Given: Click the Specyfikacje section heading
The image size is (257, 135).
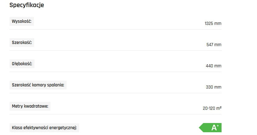Looking at the screenshot, I should coord(27,5).
